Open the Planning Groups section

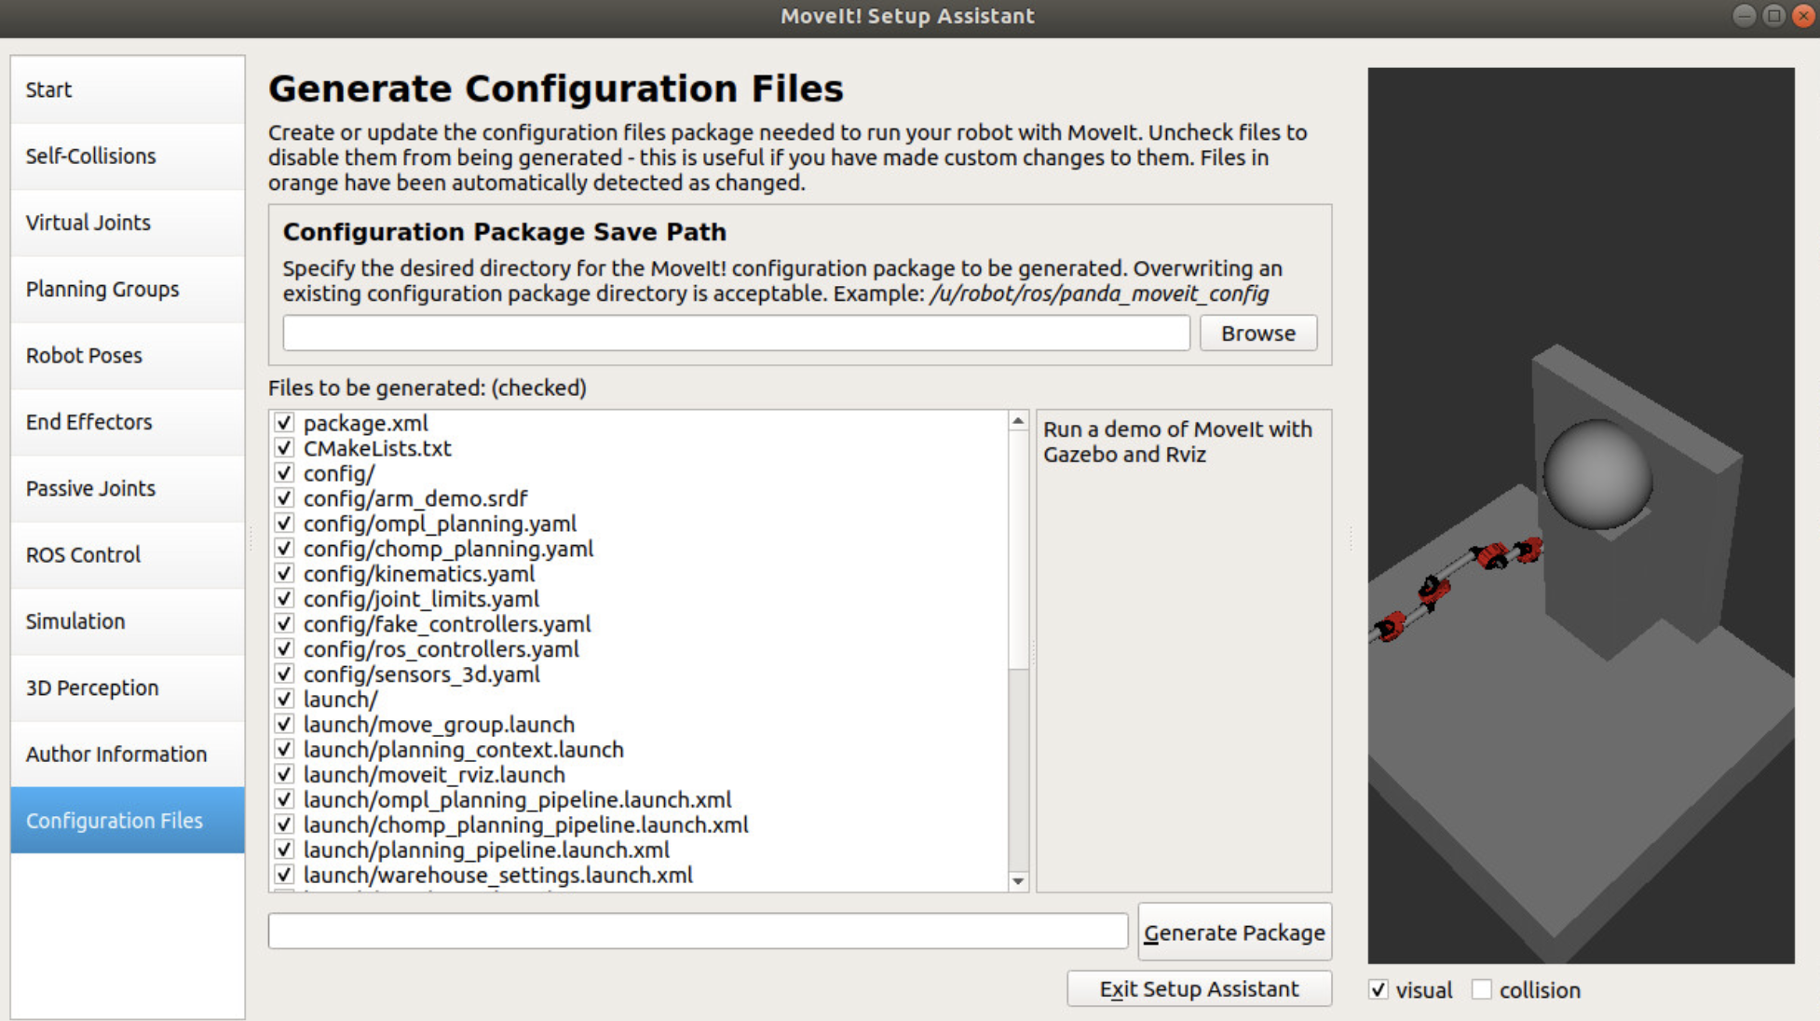[126, 289]
